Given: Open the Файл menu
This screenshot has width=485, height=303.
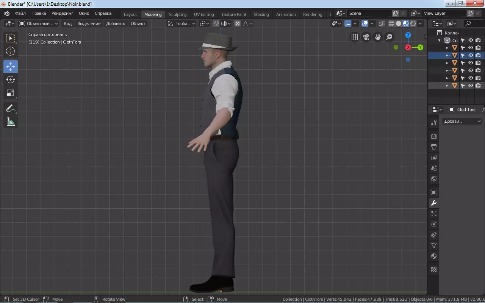Looking at the screenshot, I should 20,13.
